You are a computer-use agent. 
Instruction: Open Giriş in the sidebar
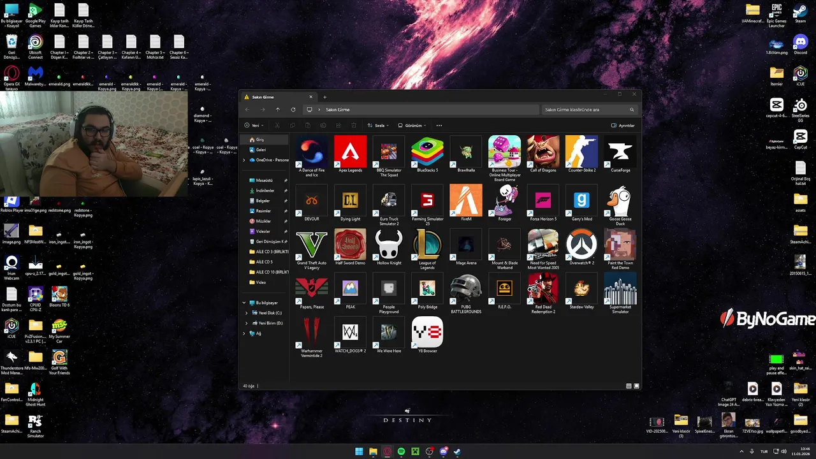point(265,140)
